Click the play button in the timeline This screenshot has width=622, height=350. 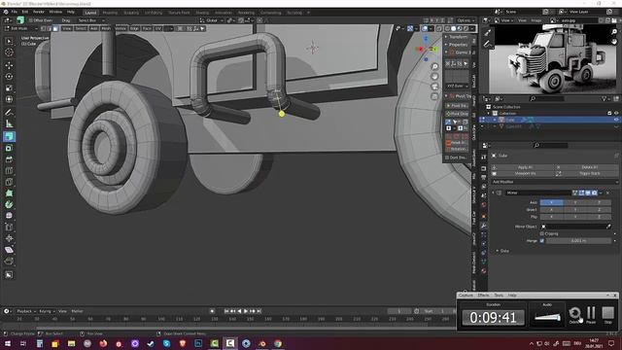[x=246, y=311]
